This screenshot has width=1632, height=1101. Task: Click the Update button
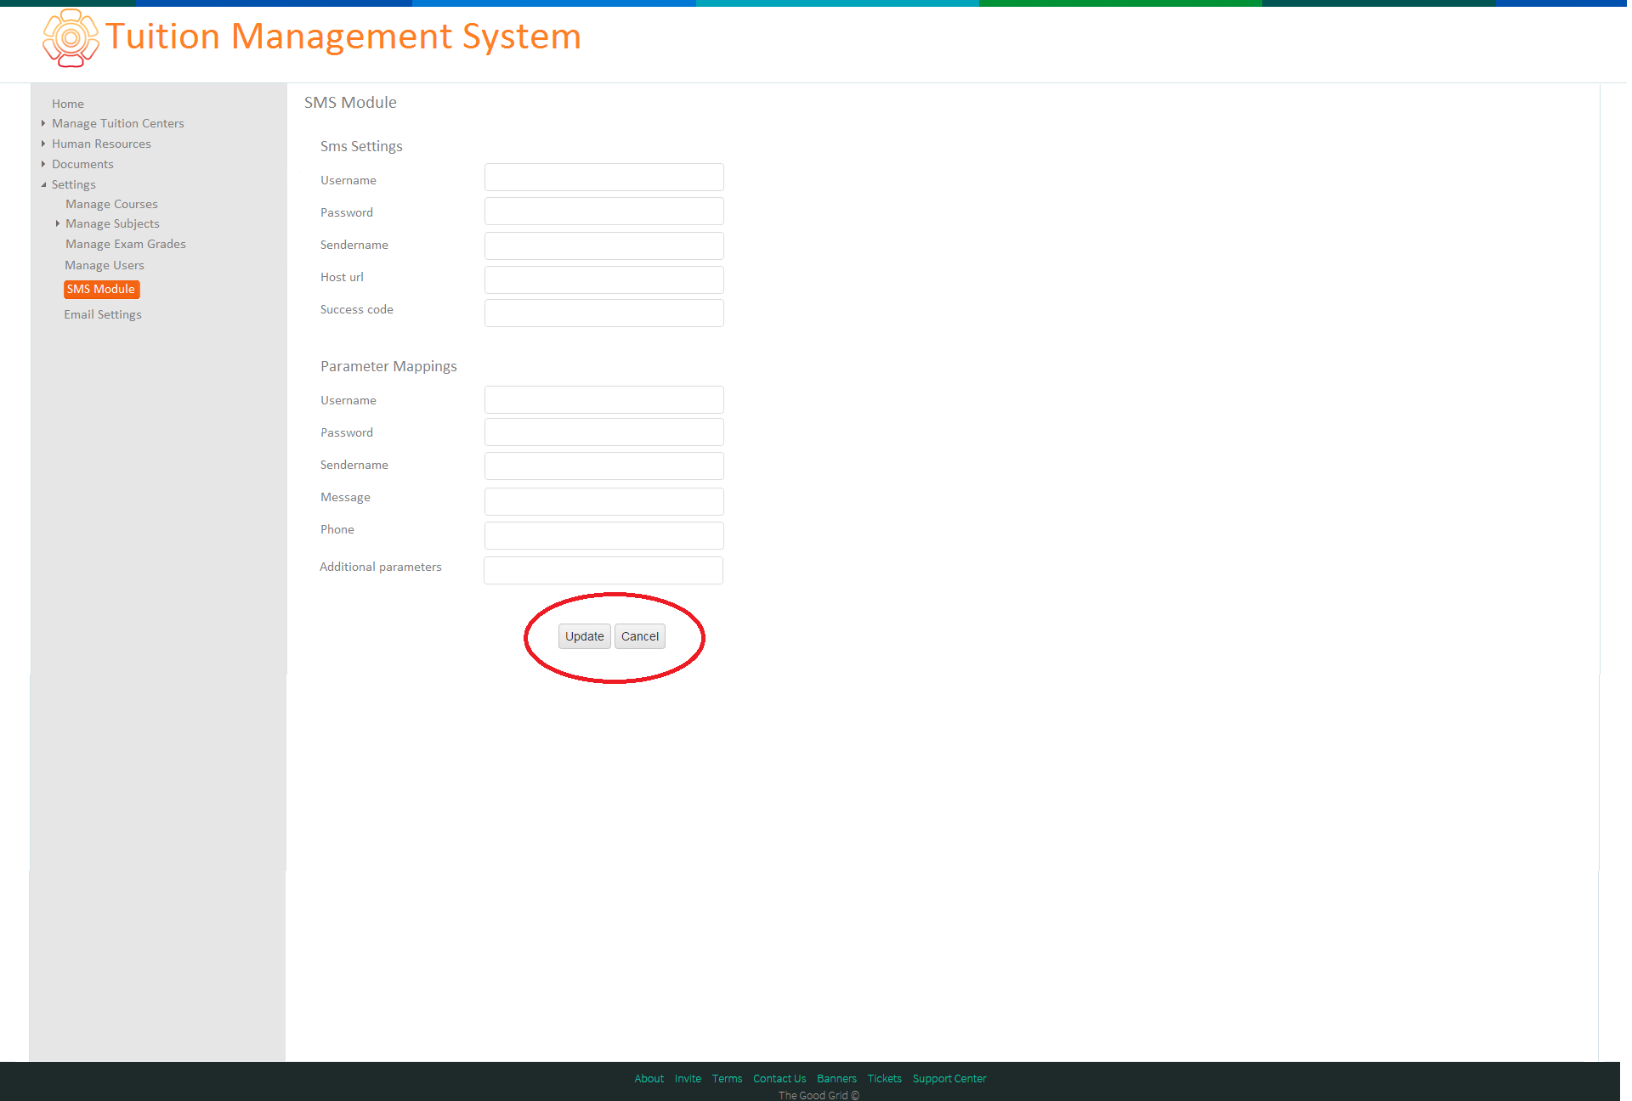point(585,636)
